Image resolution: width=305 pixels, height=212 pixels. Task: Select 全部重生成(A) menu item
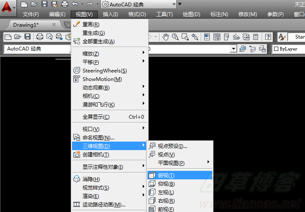click(110, 42)
